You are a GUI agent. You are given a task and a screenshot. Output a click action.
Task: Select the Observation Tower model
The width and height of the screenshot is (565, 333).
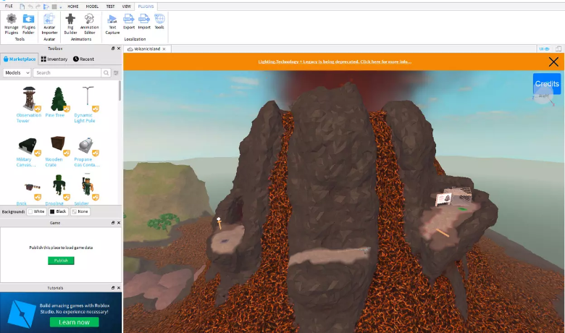[x=29, y=98]
